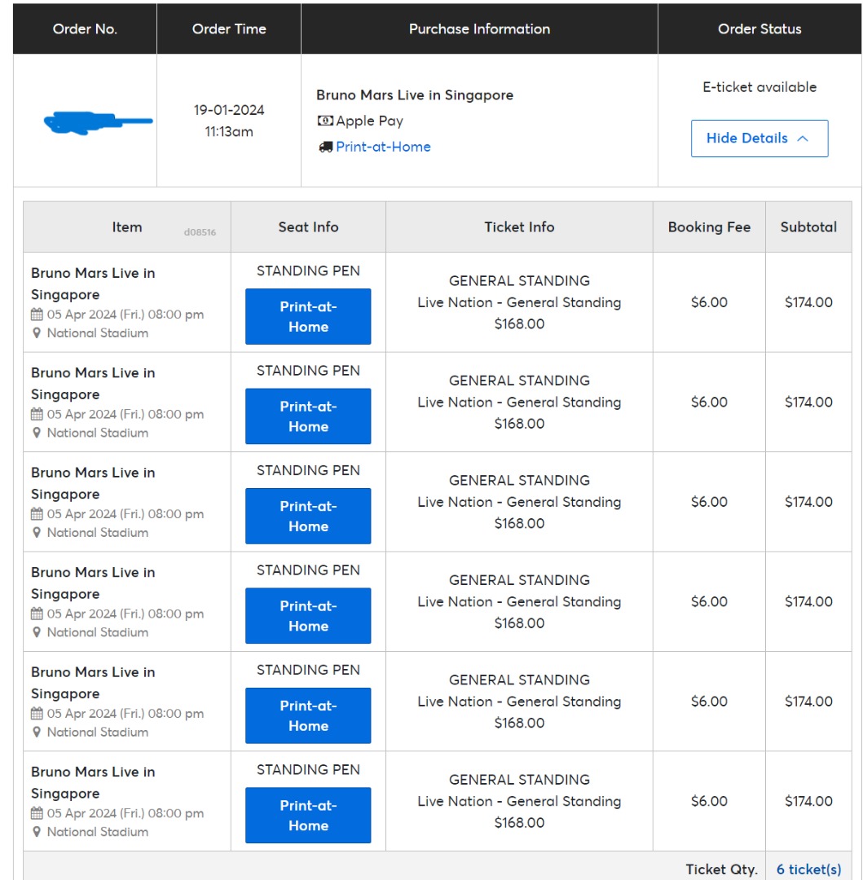This screenshot has height=880, width=863.
Task: Open the Print-at-Home link under Apple Pay
Action: [x=383, y=147]
